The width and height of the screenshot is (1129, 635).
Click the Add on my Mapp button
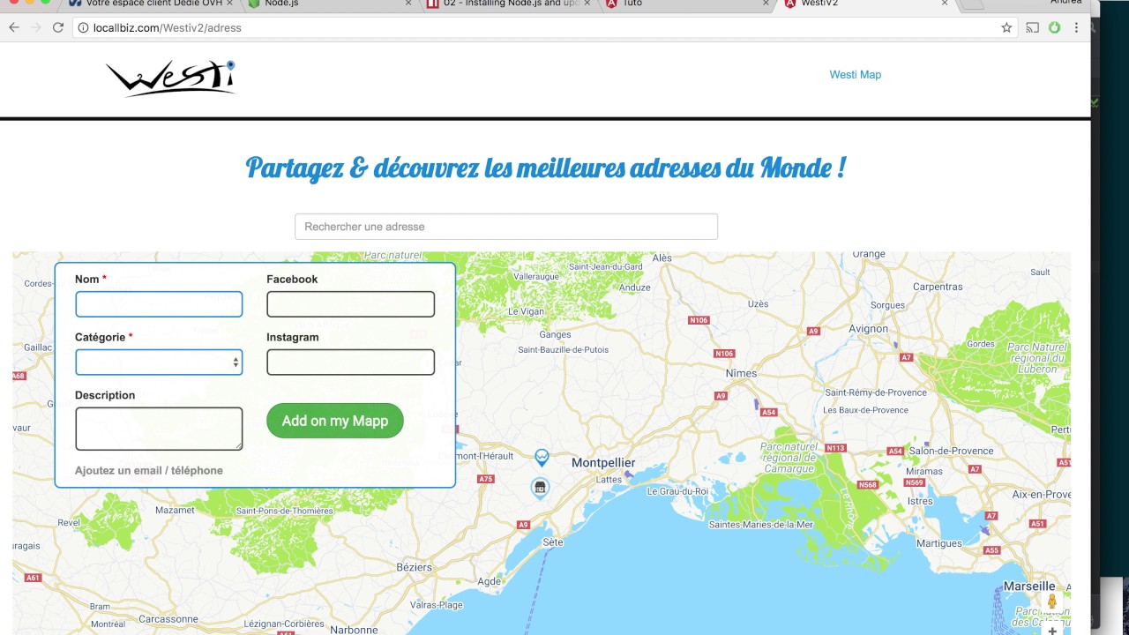[x=335, y=421]
